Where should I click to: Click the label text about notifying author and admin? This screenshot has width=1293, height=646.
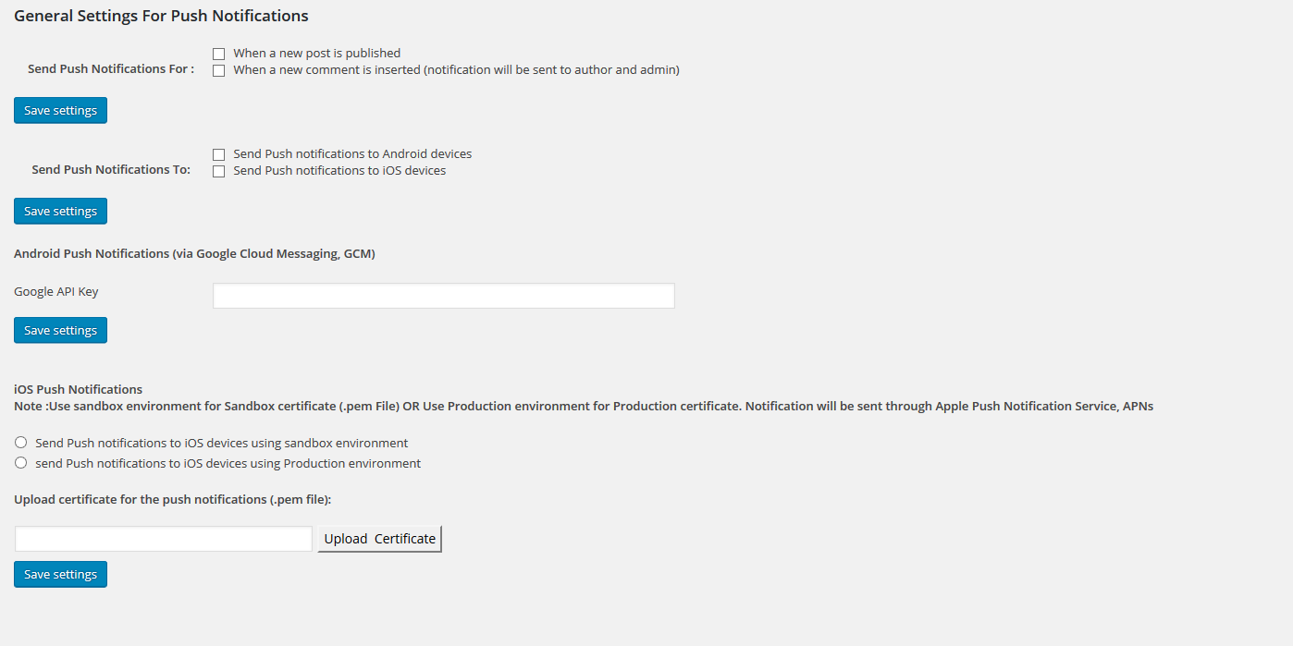[x=457, y=70]
